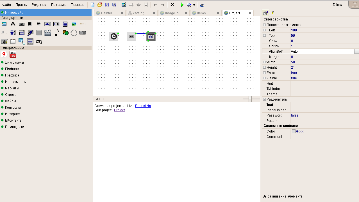
Task: Select the film clapper video component
Action: click(x=48, y=33)
